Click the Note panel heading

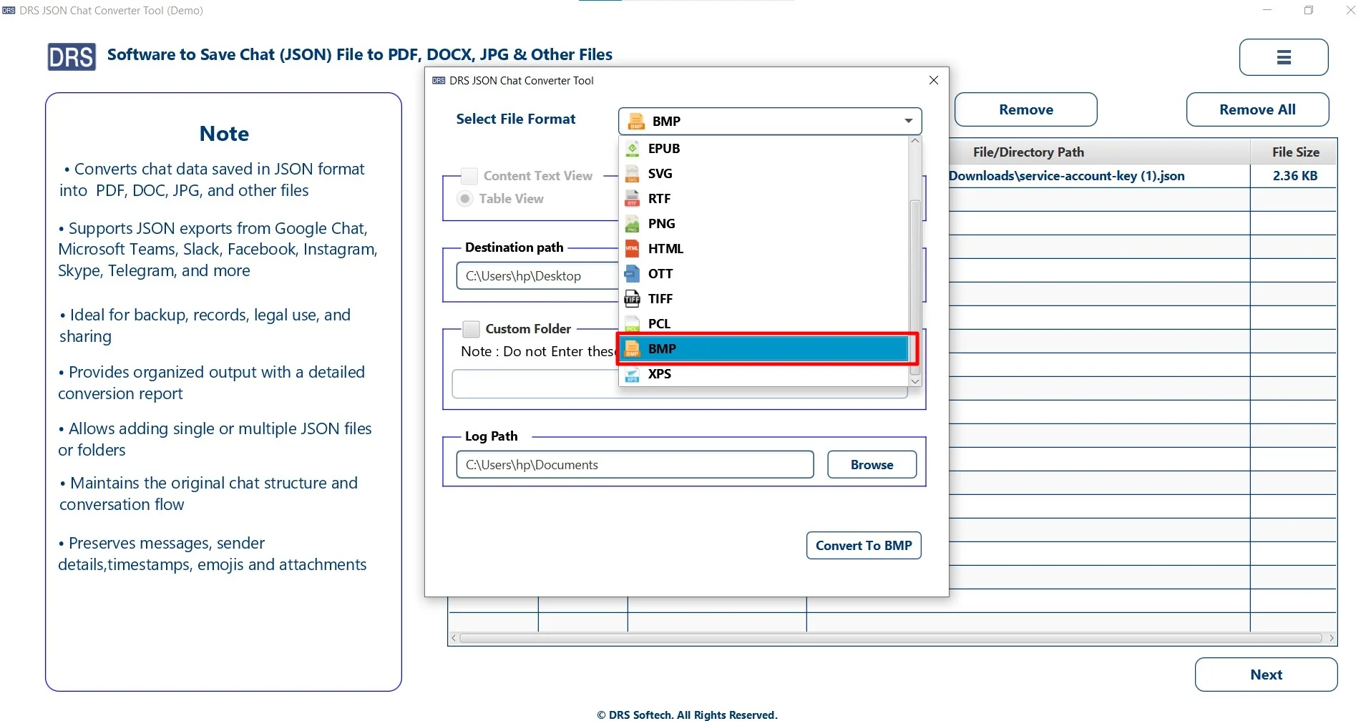[x=224, y=134]
